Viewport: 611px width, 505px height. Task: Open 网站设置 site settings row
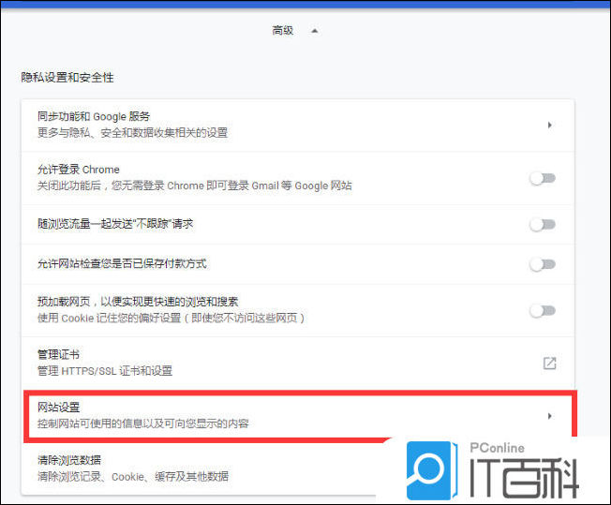tap(298, 416)
